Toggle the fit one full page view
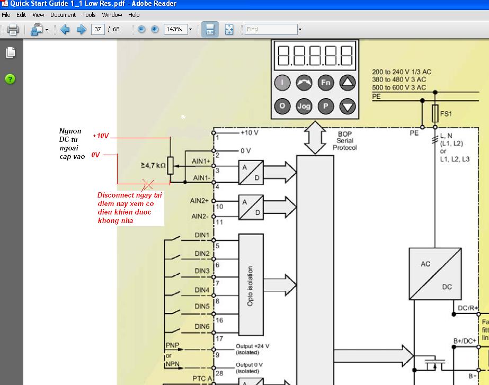The image size is (489, 385). point(229,30)
